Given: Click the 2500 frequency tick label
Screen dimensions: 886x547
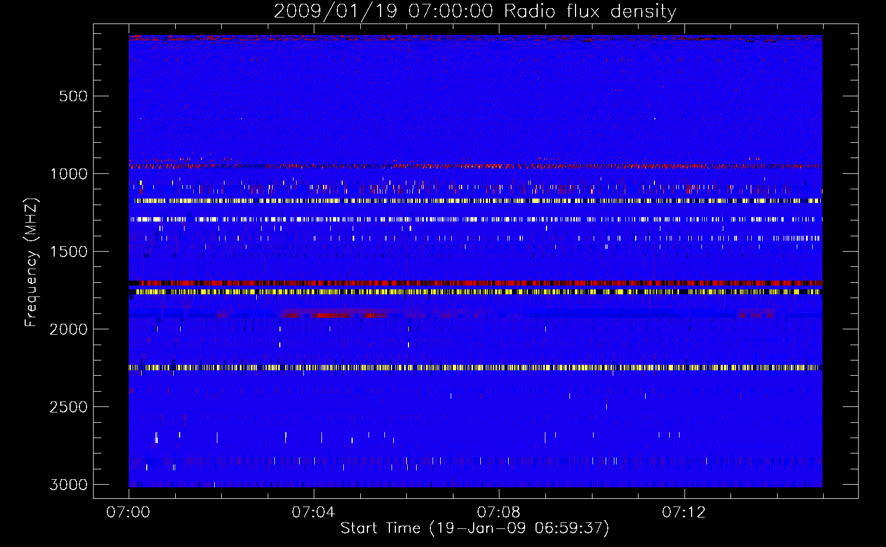Looking at the screenshot, I should click(68, 407).
